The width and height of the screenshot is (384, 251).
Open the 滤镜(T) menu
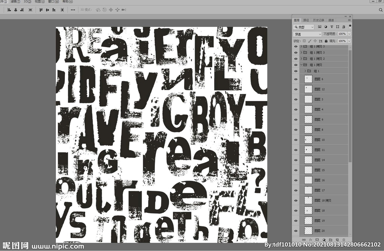tap(15, 1)
